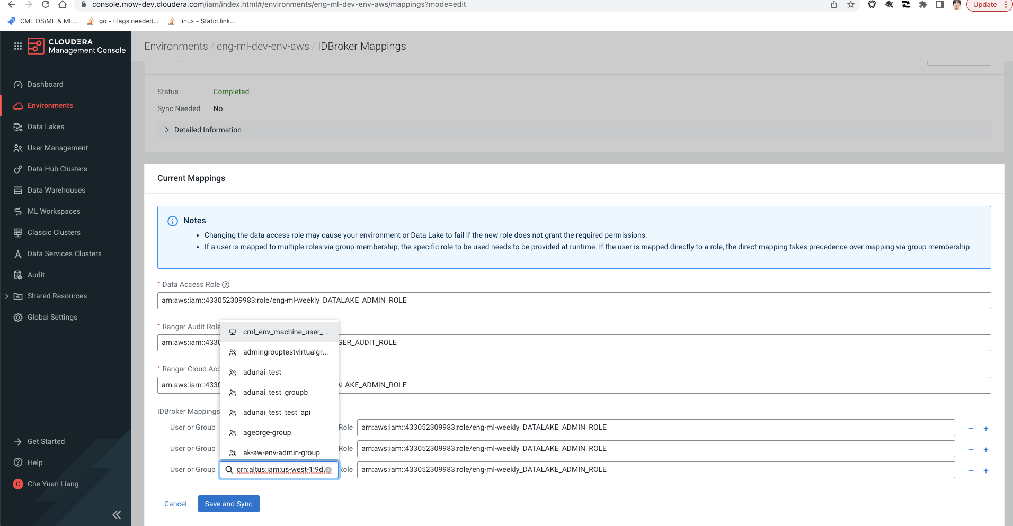Image resolution: width=1013 pixels, height=526 pixels.
Task: Click the app grid launcher icon
Action: click(17, 46)
